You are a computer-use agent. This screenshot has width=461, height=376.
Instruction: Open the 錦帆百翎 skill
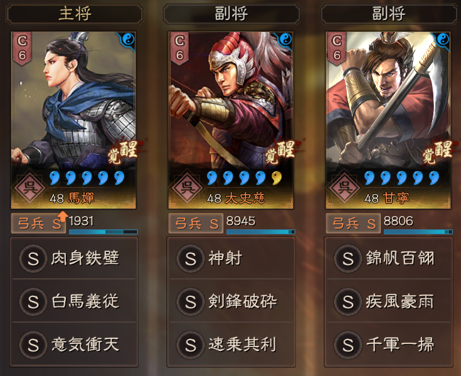tap(389, 258)
